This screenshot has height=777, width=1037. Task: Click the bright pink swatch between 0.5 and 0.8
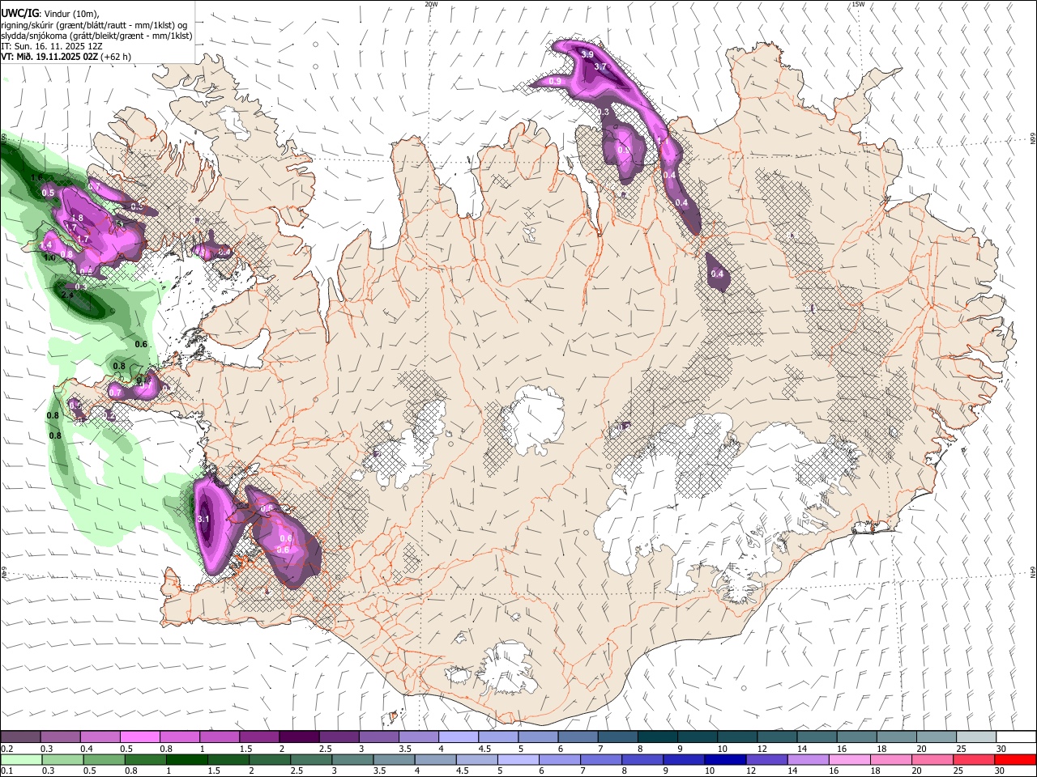(139, 737)
